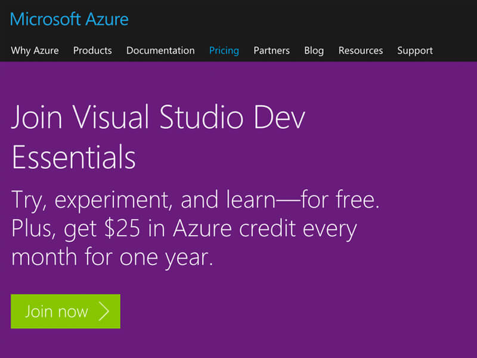Navigate to the Partners page
The image size is (477, 358).
271,51
